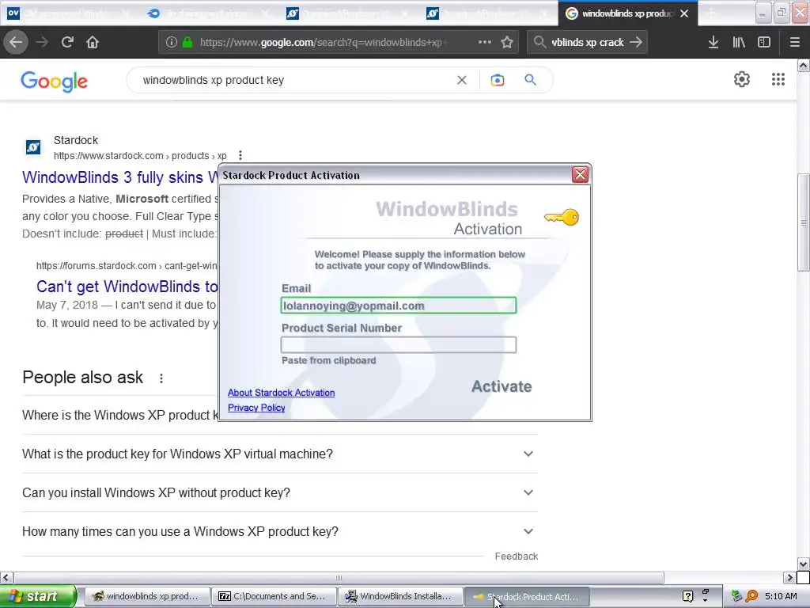Toggle the sidebar icon in Firefox toolbar

[764, 43]
